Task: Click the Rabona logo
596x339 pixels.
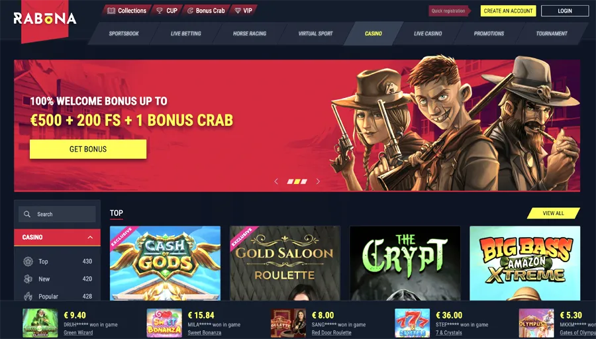Action: tap(45, 19)
